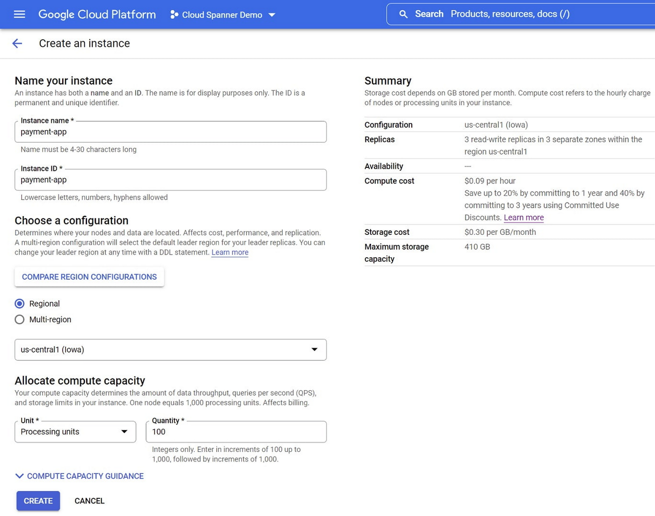The image size is (655, 516).
Task: Click the 'Create an instance' page title
Action: point(85,44)
